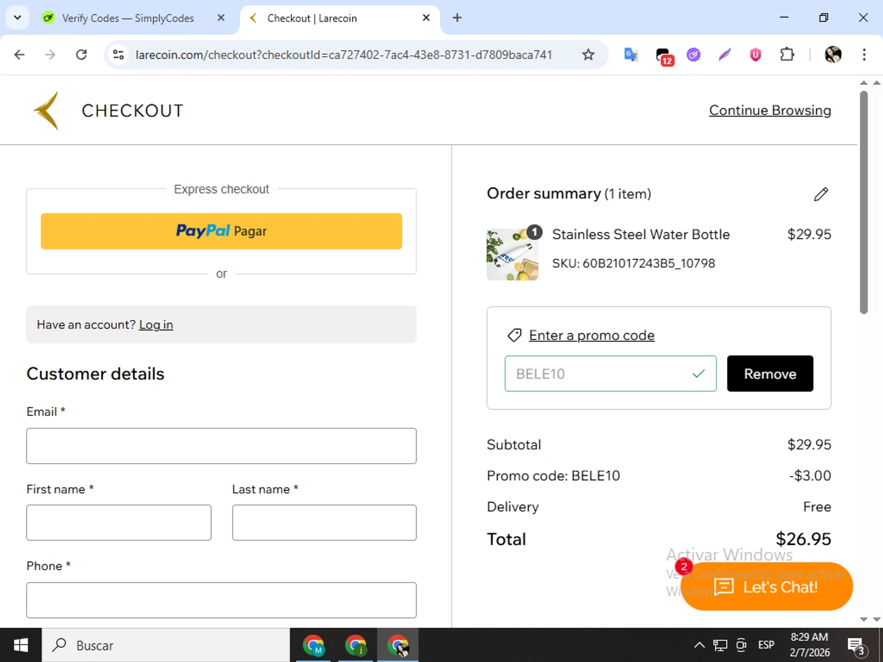The image size is (883, 662).
Task: Open the network tray icon
Action: click(x=720, y=645)
